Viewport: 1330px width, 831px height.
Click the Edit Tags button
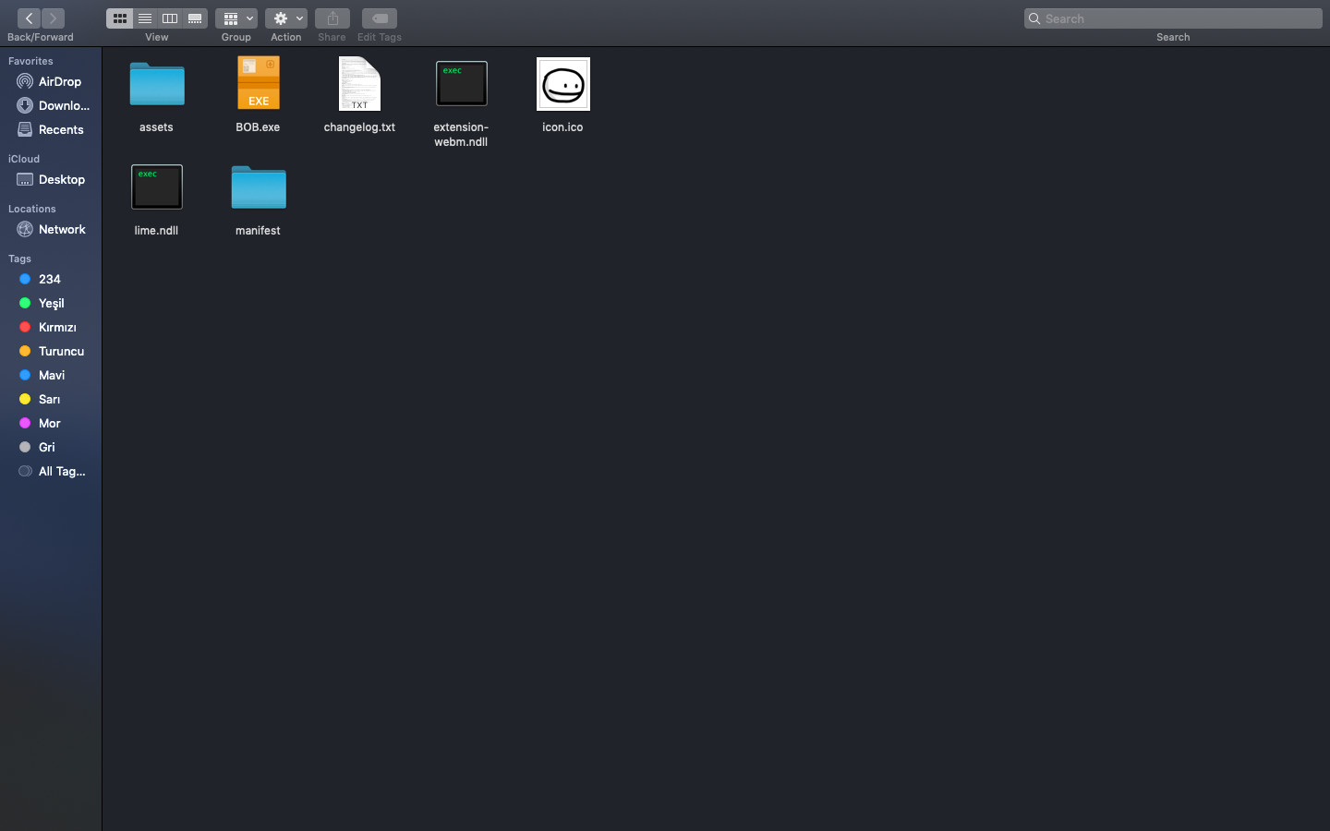[x=380, y=18]
